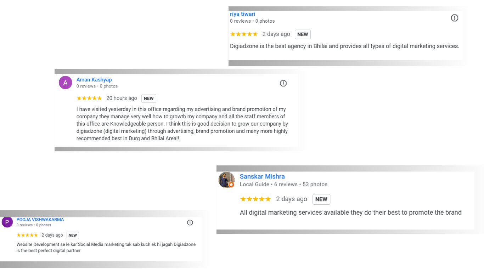Open Sanskar Mishra's profile photo

[x=226, y=180]
